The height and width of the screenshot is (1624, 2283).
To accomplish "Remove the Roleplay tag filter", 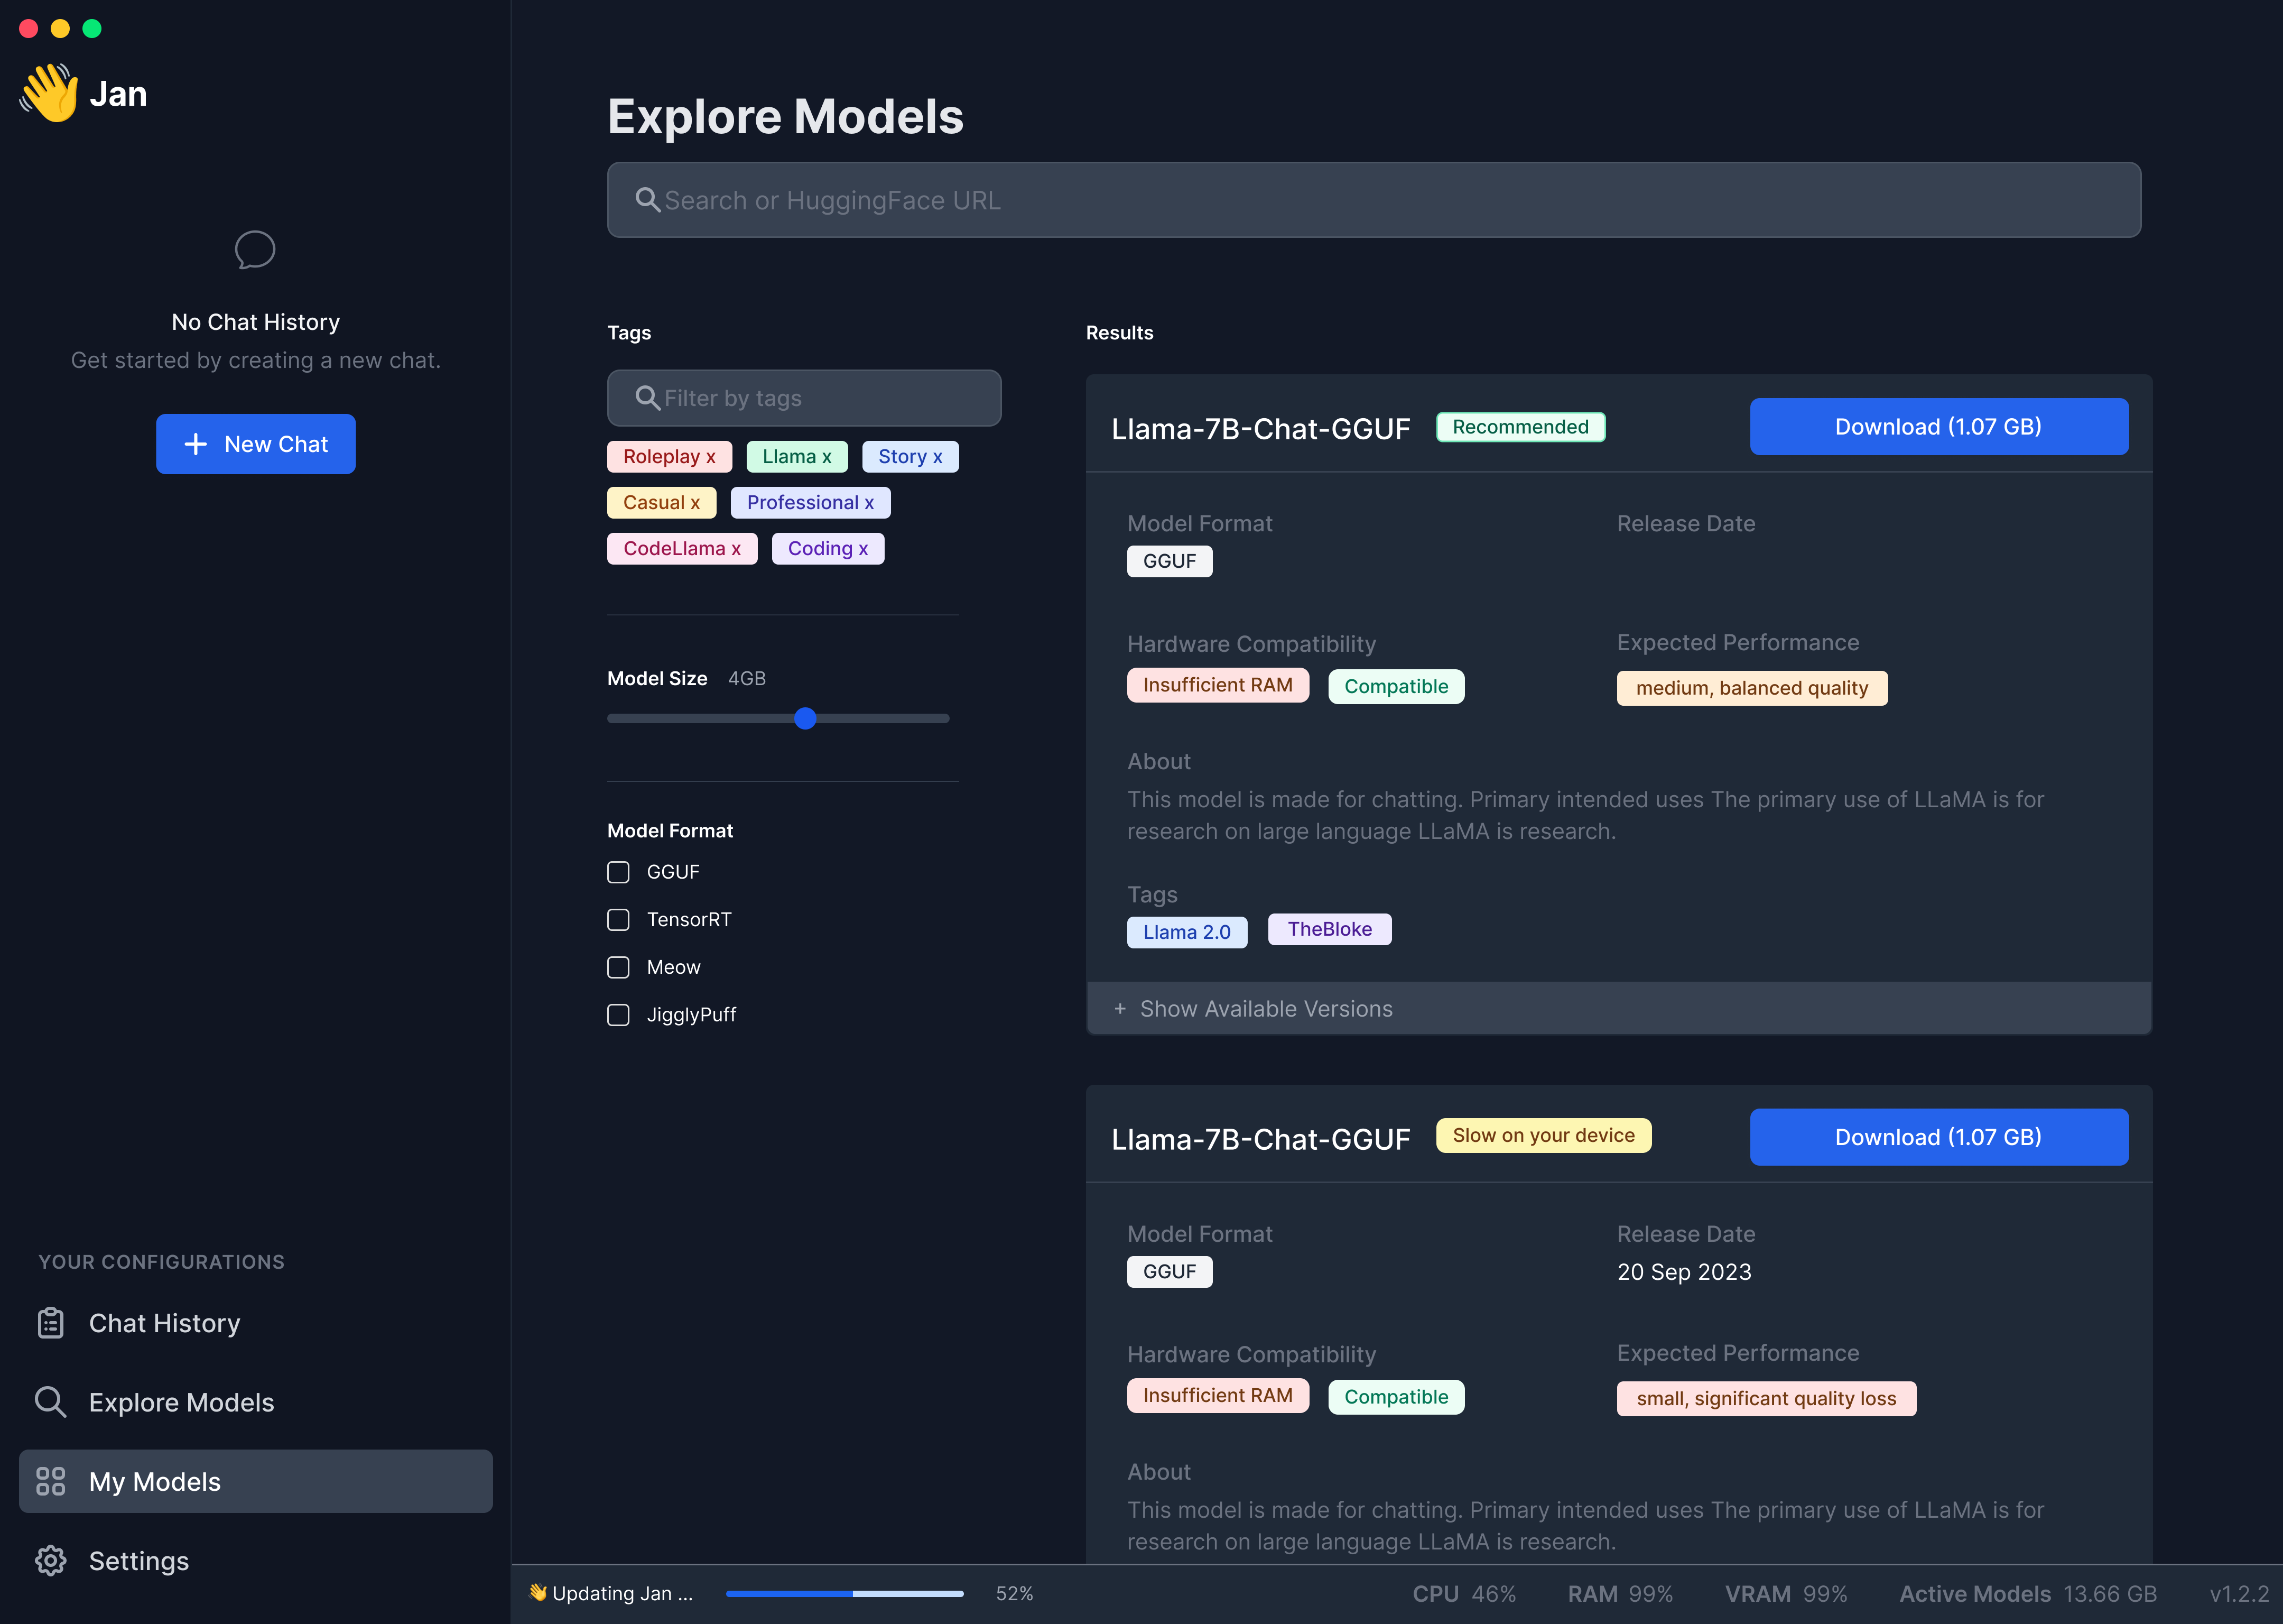I will 711,457.
